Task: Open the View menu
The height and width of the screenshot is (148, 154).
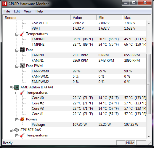Action: pyautogui.click(x=28, y=11)
